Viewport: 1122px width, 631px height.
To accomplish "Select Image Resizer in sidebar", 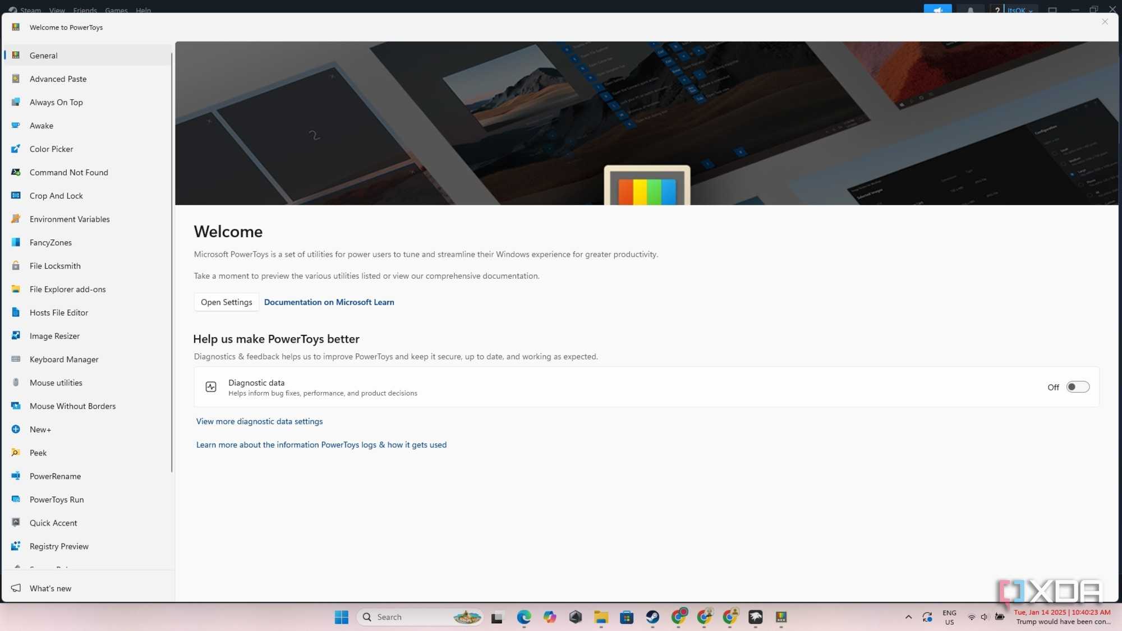I will (x=87, y=336).
